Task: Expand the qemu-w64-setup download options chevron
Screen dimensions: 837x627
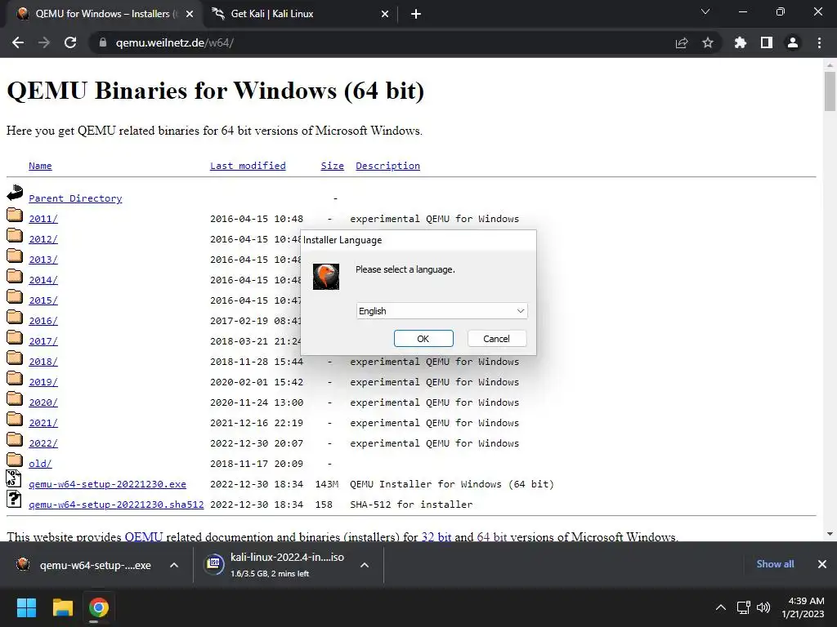Action: [x=174, y=565]
